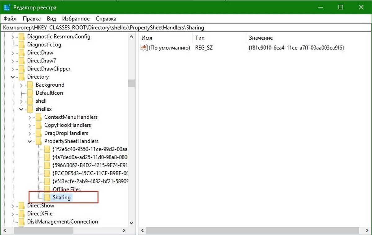Select the shell folder icon
372x235 pixels.
tap(30, 101)
